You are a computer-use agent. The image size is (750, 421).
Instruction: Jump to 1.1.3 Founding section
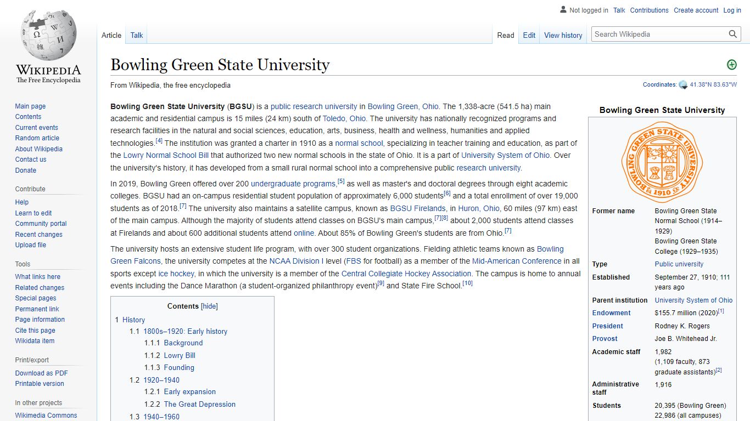click(x=179, y=367)
